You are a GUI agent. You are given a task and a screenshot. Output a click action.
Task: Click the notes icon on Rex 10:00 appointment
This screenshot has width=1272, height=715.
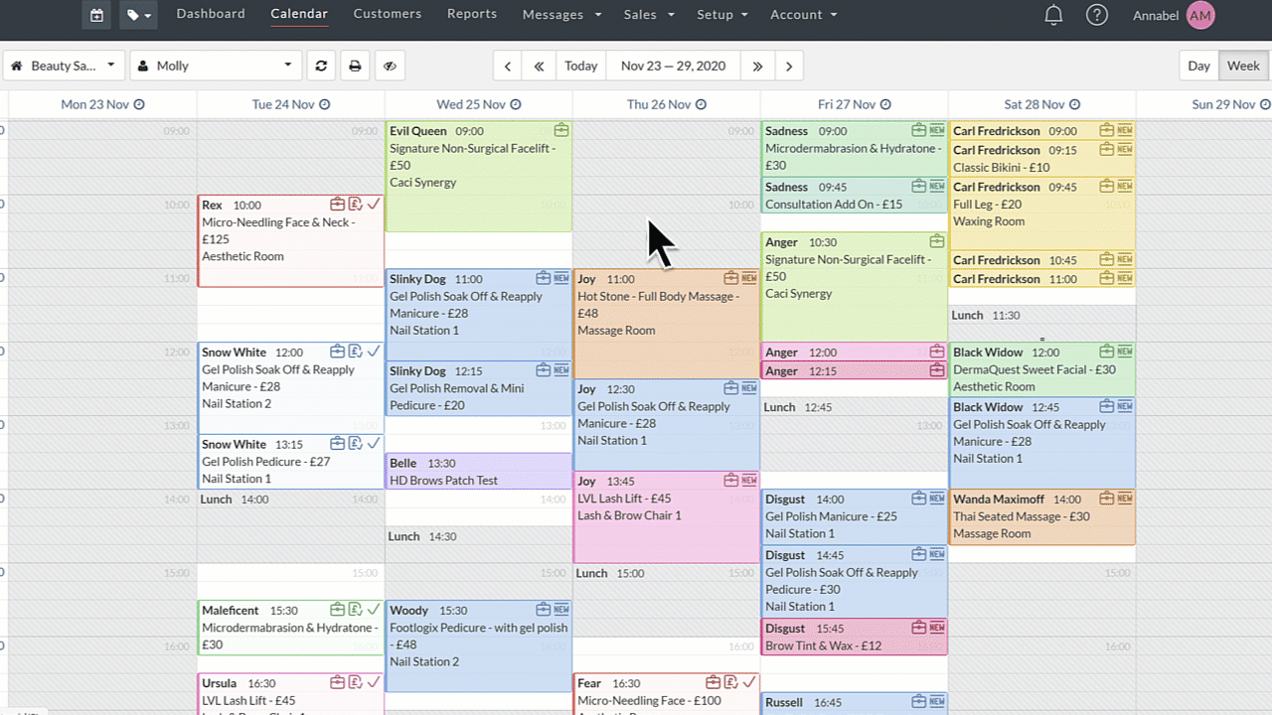click(x=356, y=205)
